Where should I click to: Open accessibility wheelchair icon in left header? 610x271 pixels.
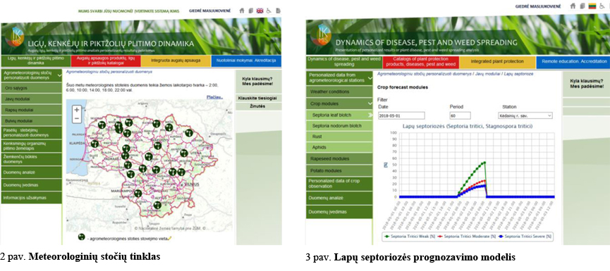269,11
